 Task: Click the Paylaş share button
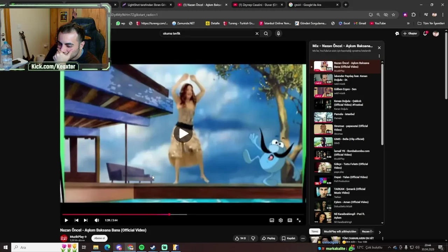pos(268,238)
